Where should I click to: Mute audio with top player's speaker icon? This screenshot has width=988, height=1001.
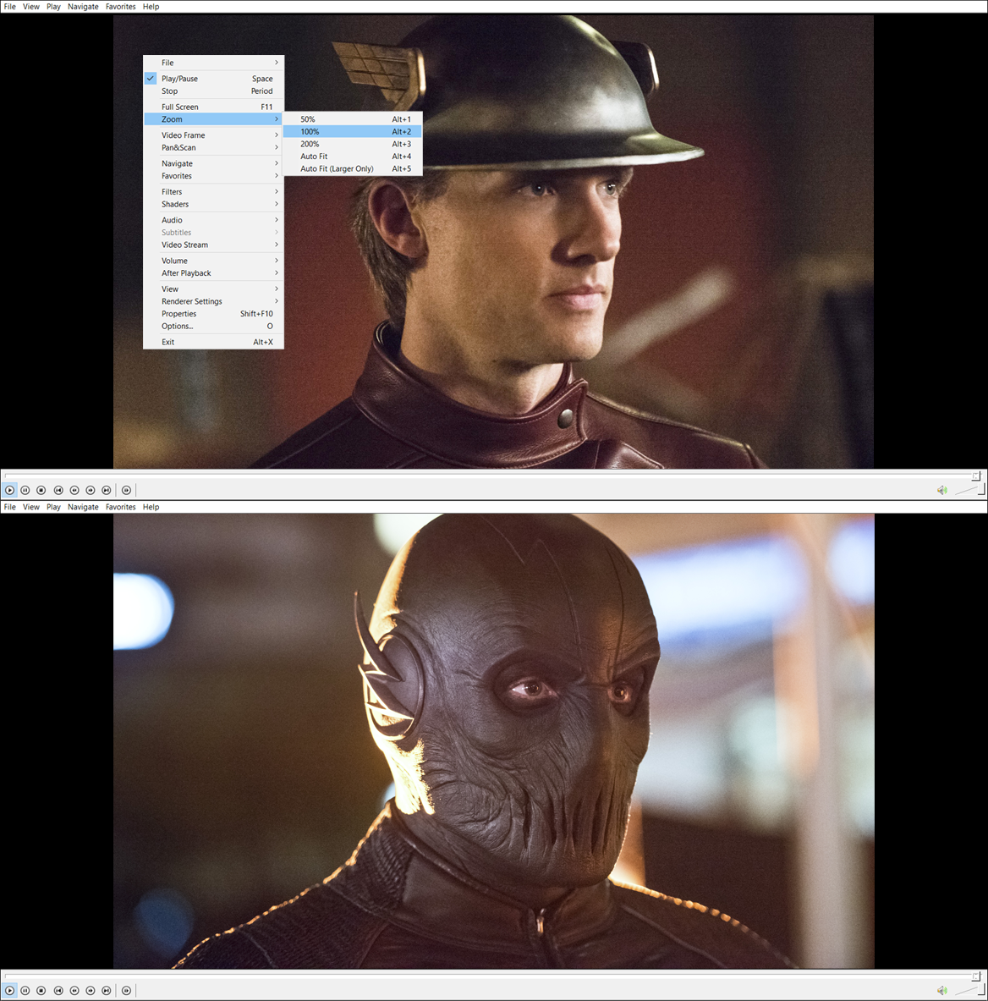pyautogui.click(x=942, y=490)
